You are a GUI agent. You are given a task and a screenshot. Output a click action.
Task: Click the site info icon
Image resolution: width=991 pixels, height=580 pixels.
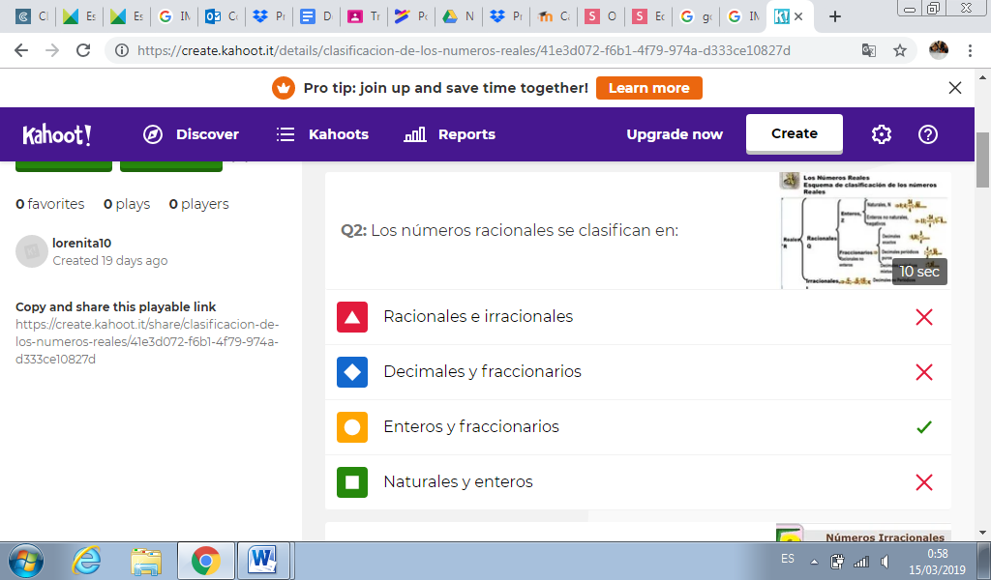point(122,50)
